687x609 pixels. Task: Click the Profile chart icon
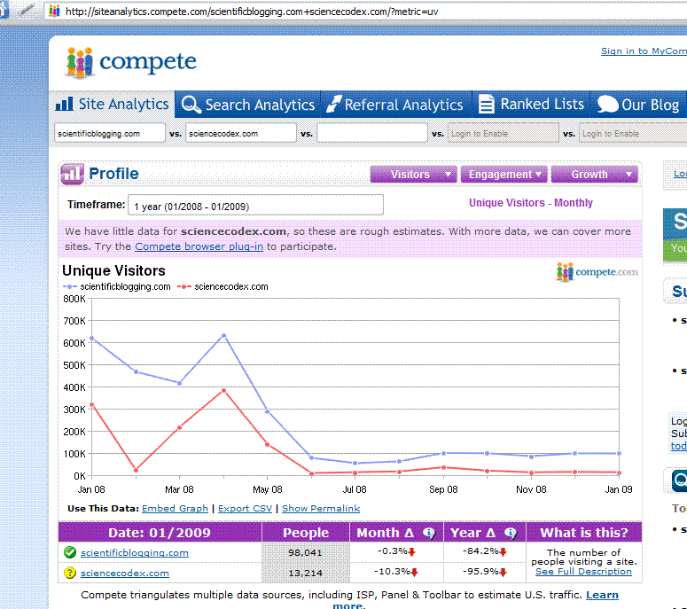coord(72,174)
